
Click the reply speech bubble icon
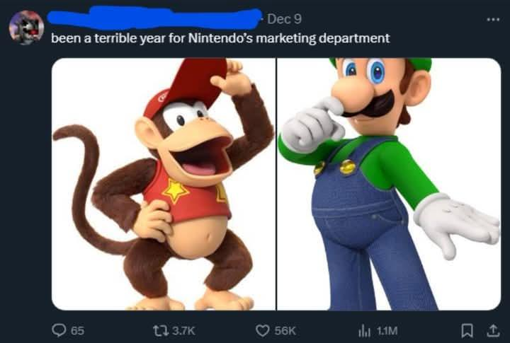coord(59,330)
